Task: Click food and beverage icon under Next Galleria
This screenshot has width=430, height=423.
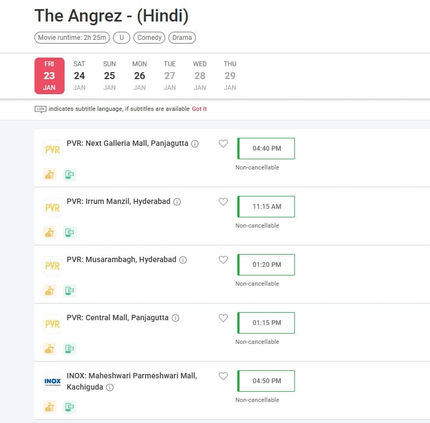Action: [x=50, y=174]
